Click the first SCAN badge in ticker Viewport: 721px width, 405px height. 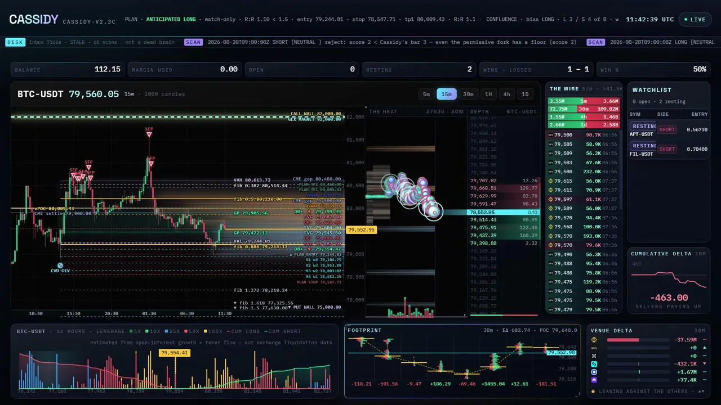pyautogui.click(x=193, y=42)
